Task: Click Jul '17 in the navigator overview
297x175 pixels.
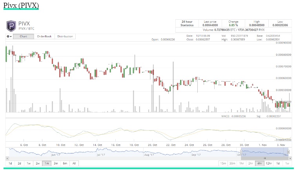Action: [101, 155]
